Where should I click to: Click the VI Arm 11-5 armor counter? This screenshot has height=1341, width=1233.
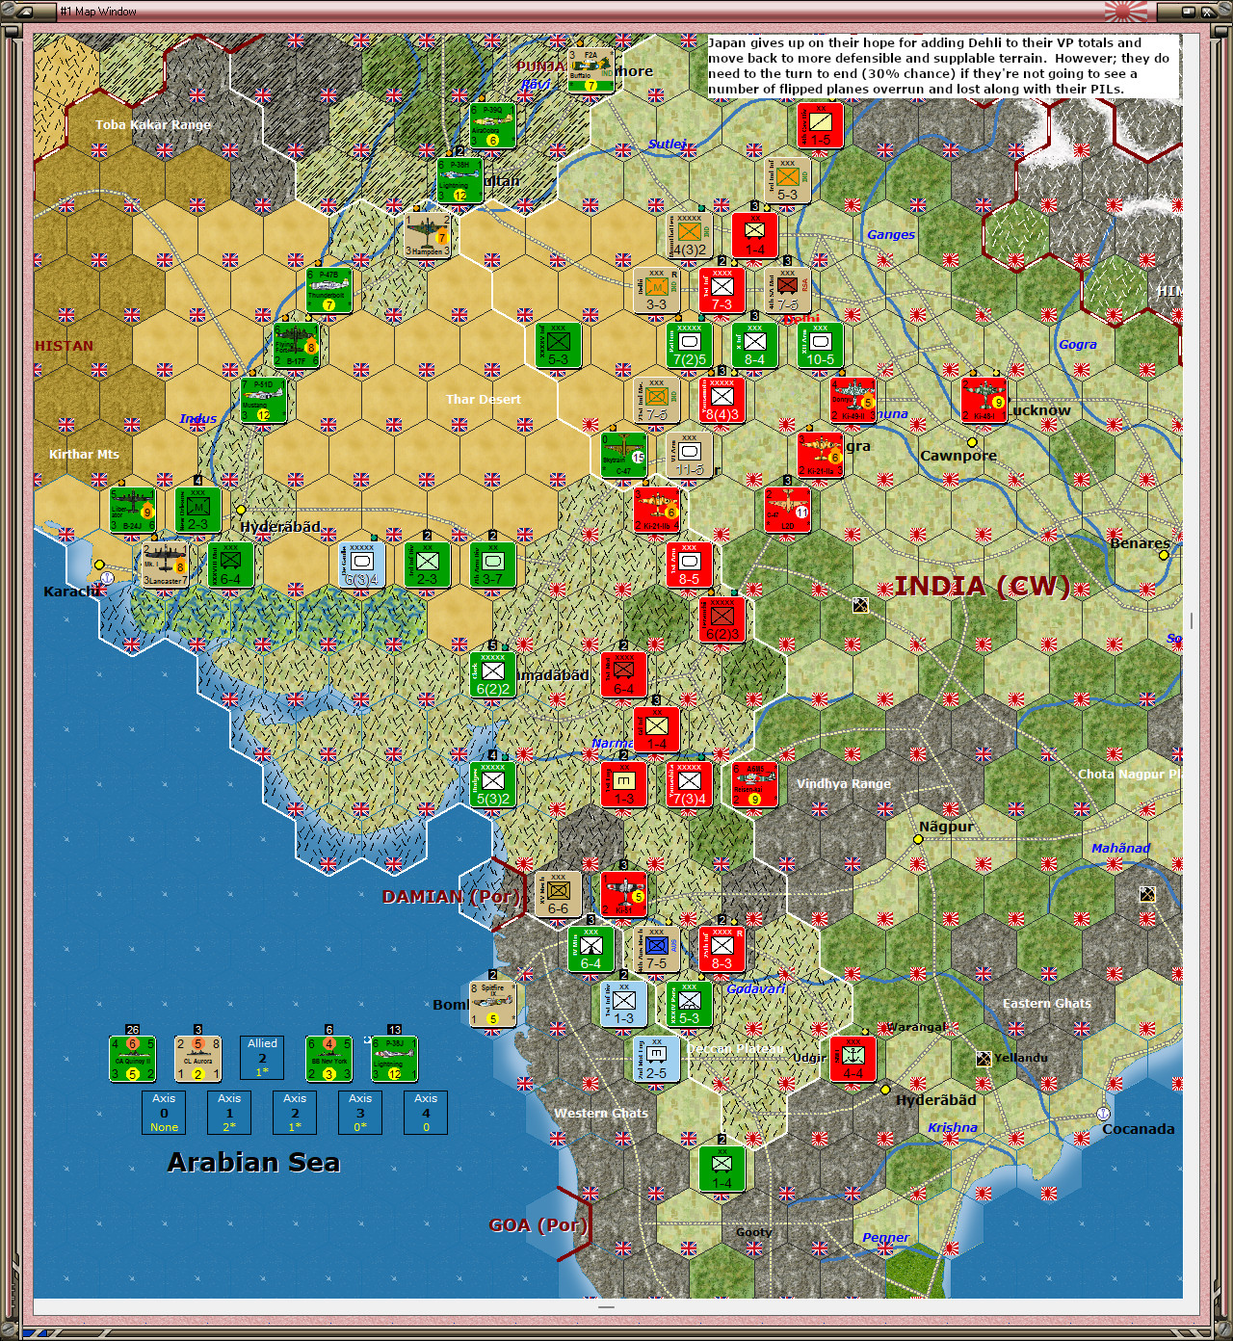[690, 456]
